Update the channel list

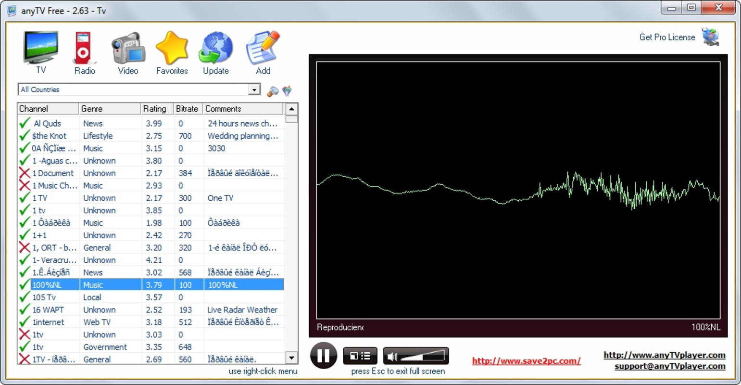coord(215,52)
